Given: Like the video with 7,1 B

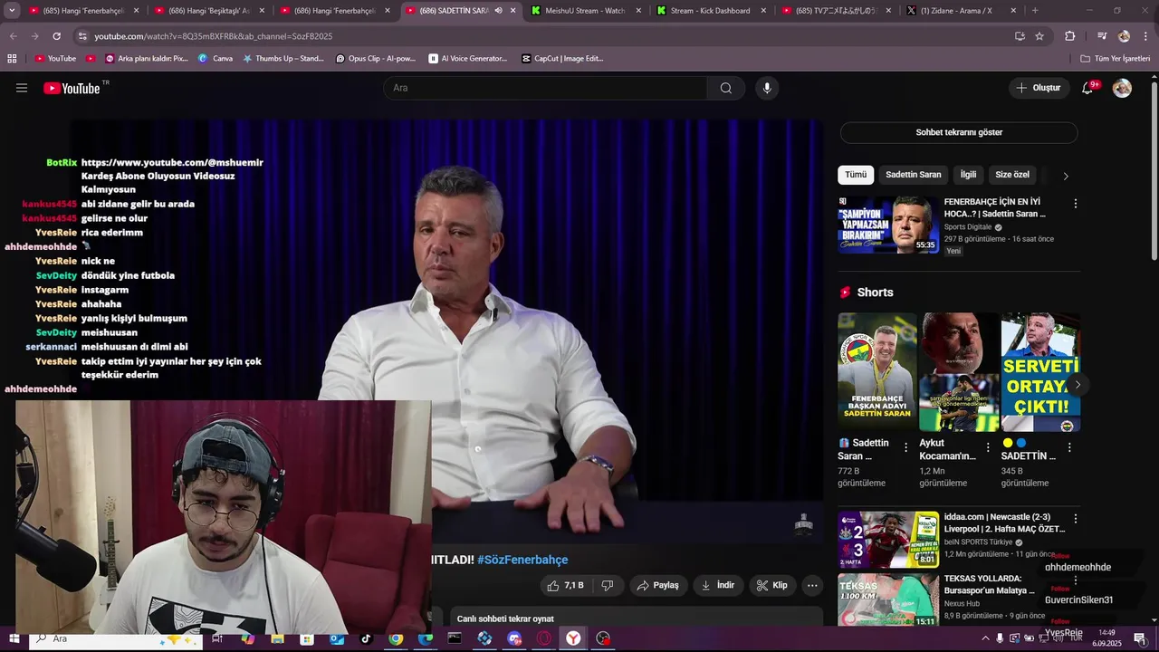Looking at the screenshot, I should [x=565, y=586].
